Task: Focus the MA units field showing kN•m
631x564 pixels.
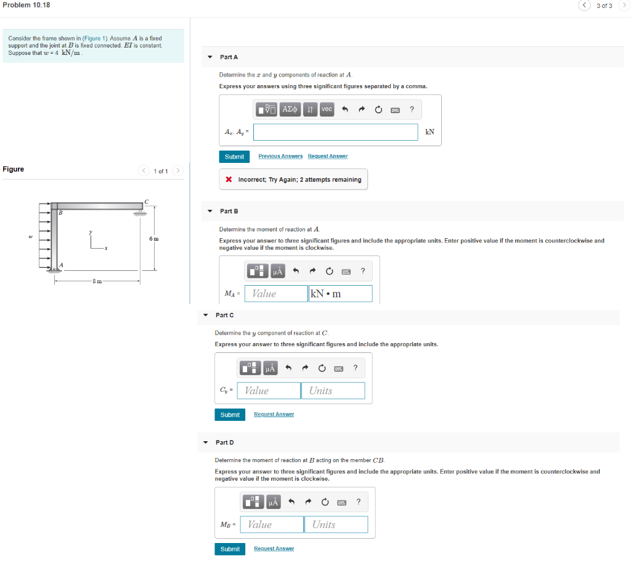Action: pyautogui.click(x=340, y=294)
